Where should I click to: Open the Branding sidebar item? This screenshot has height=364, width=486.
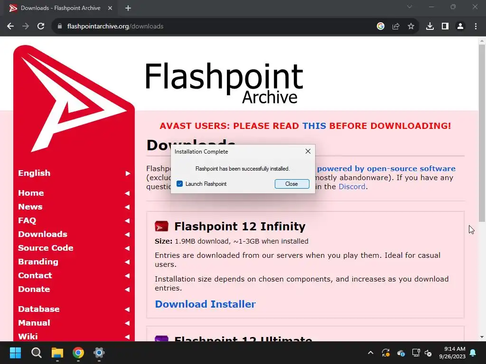[x=38, y=262]
